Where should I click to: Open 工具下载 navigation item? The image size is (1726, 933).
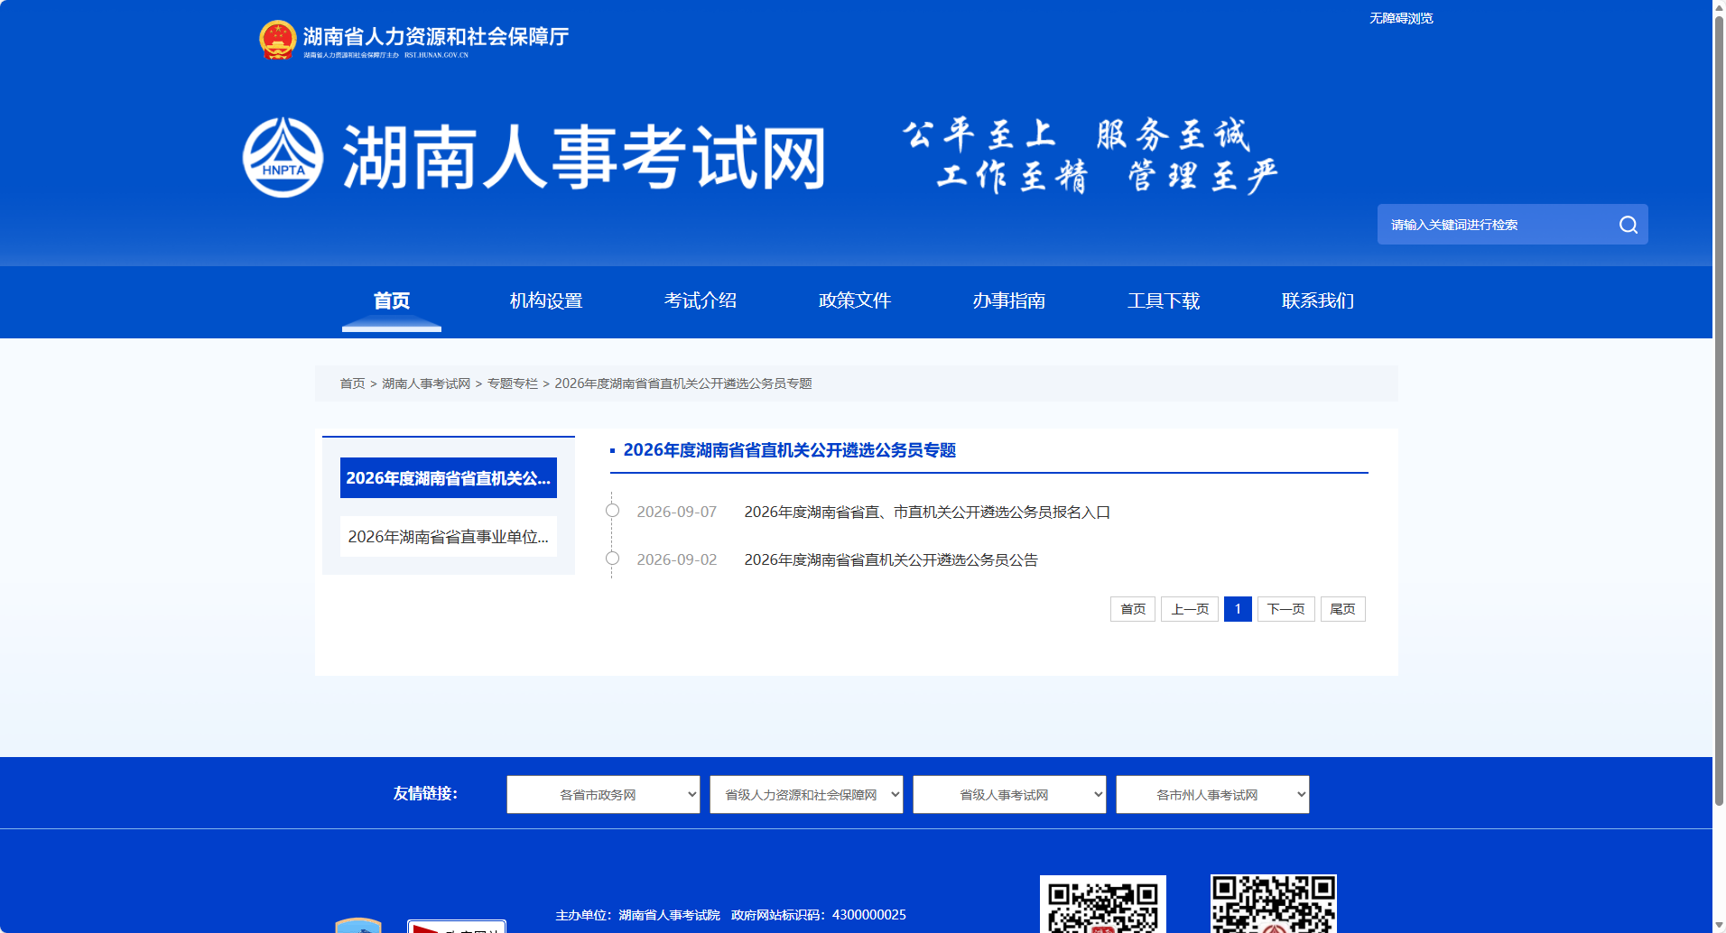(1164, 300)
